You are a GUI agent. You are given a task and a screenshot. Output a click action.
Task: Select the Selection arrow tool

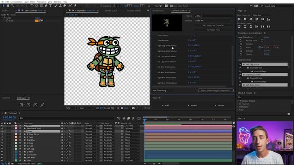4,6
